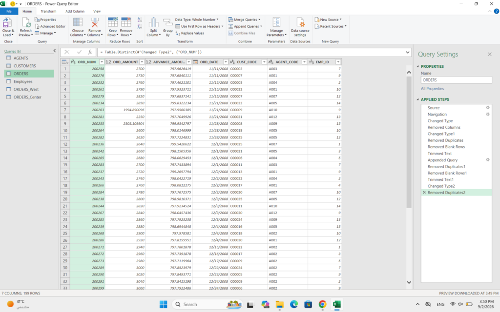Open the Manage query dropdown
This screenshot has width=500, height=312.
pyautogui.click(x=45, y=33)
